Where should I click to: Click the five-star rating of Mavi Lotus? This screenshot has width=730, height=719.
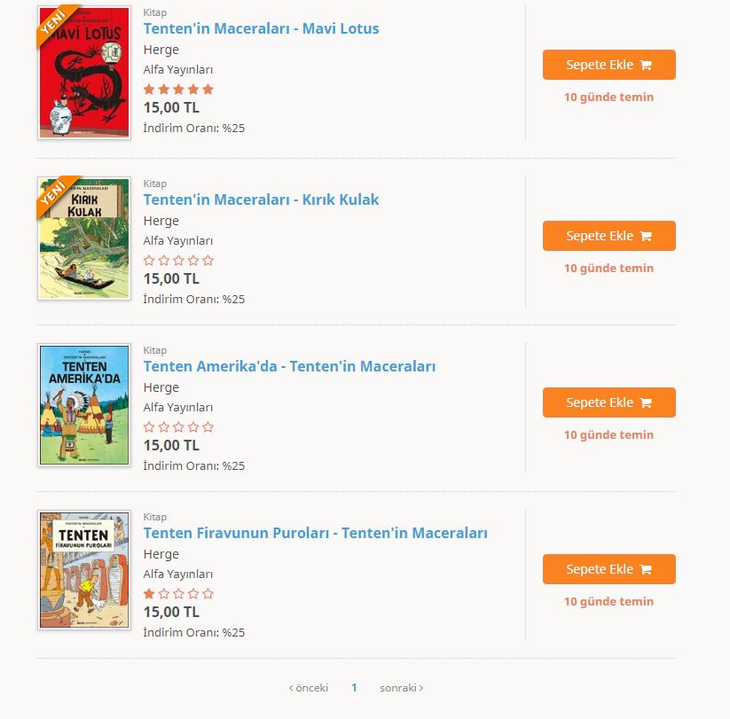(x=178, y=89)
